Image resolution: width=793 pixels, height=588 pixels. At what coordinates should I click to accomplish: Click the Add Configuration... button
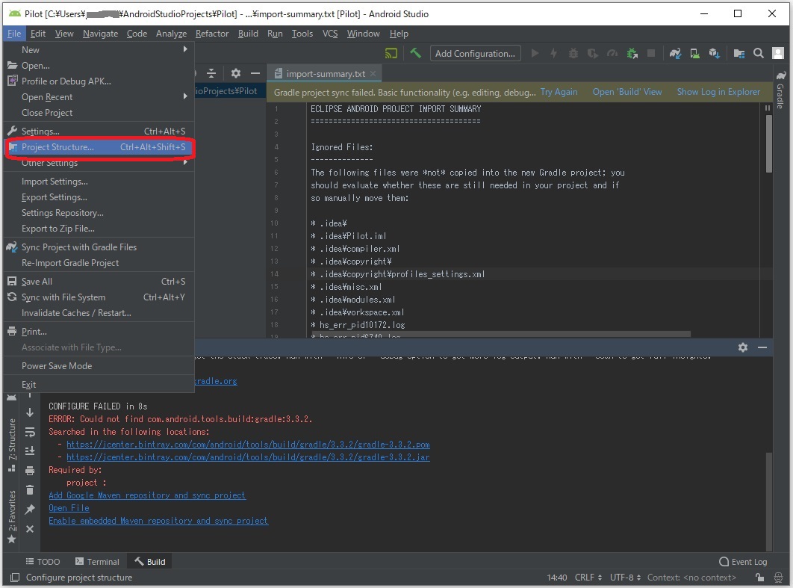[475, 53]
